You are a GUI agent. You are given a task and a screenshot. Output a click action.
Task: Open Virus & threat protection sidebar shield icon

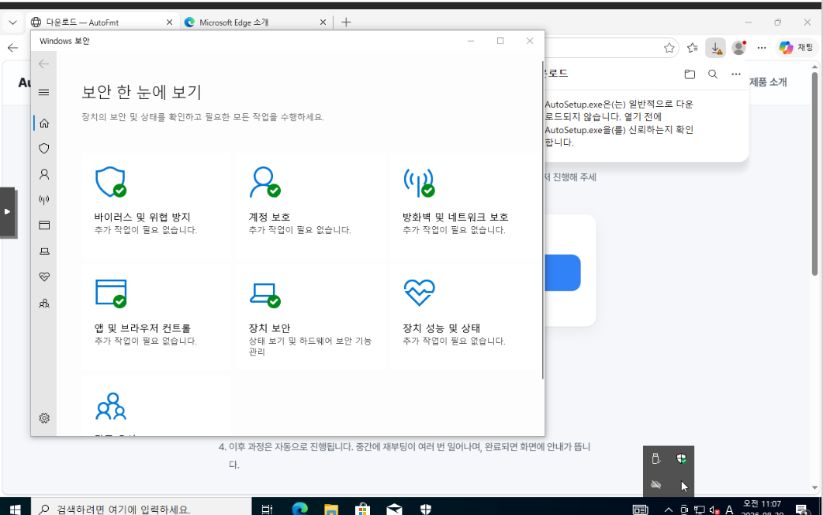(44, 149)
